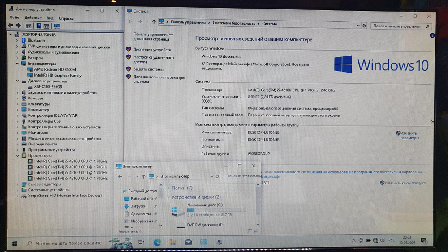This screenshot has height=252, width=448.
Task: Open Task View on the taskbar
Action: 141,242
